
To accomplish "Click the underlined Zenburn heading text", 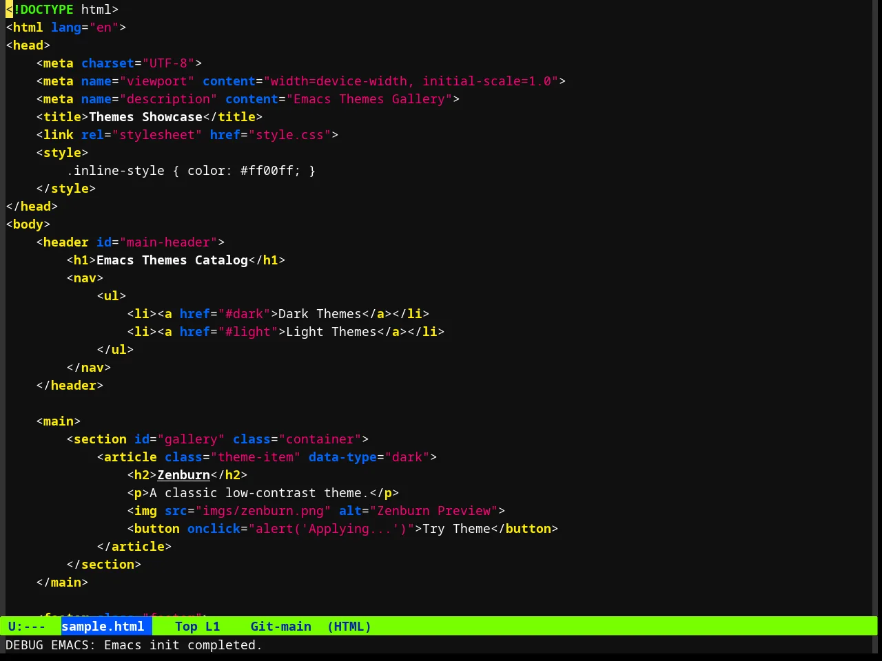I will click(183, 475).
